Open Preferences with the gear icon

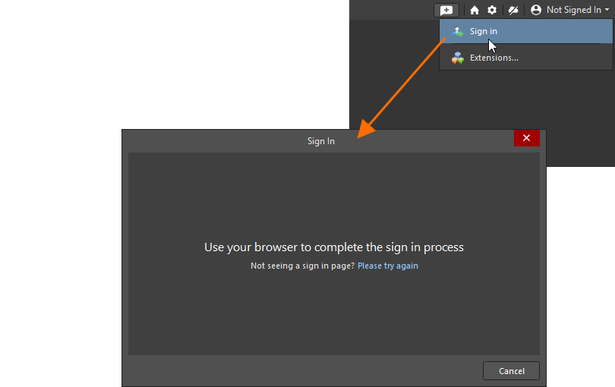pos(492,10)
